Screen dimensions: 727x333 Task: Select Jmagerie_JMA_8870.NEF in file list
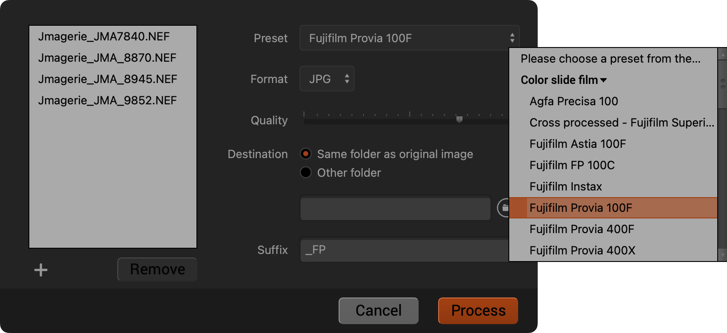coord(107,58)
